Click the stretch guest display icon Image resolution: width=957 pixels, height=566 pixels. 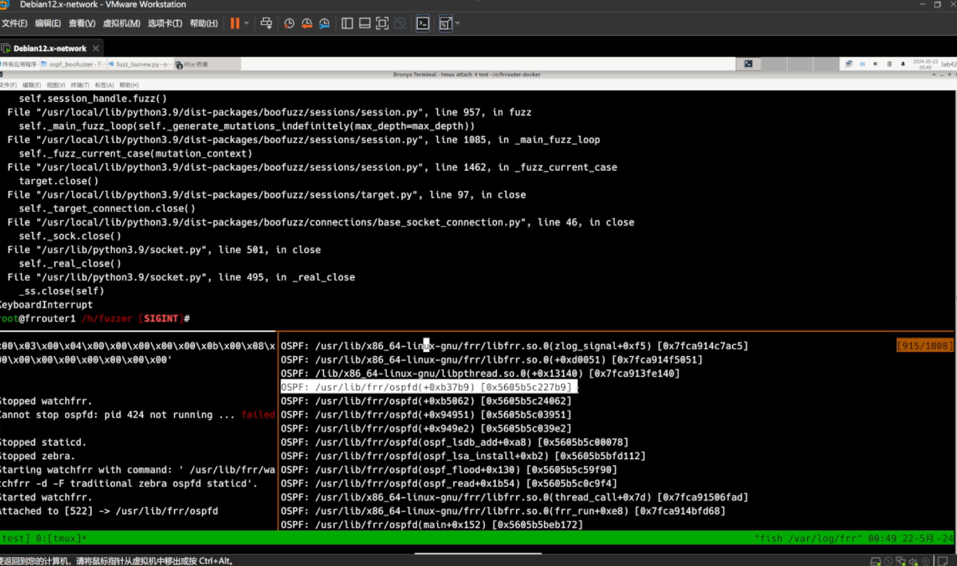[445, 23]
